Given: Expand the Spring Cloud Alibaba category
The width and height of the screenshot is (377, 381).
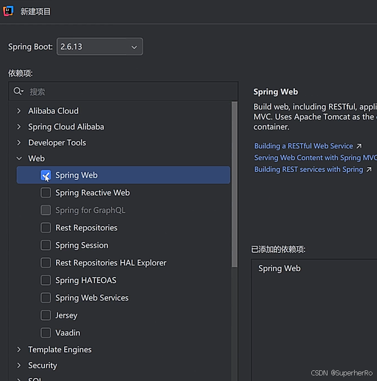Looking at the screenshot, I should point(19,127).
